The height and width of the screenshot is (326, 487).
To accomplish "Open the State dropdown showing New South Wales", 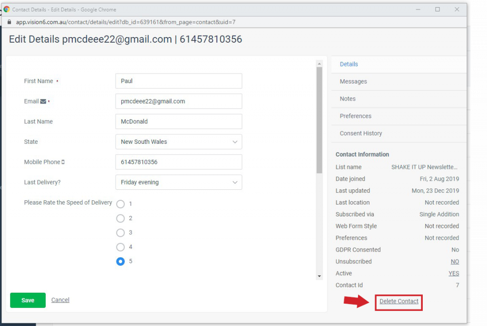I will coord(179,141).
